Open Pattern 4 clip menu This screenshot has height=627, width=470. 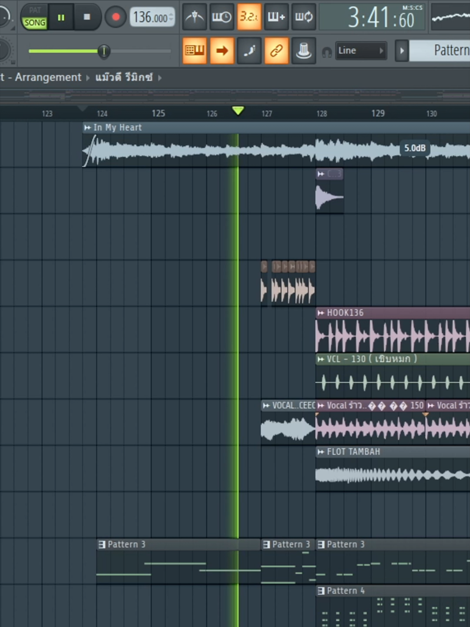(x=321, y=591)
